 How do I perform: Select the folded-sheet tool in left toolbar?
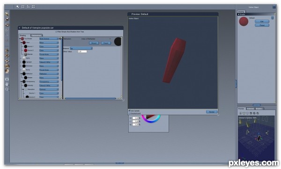(7, 71)
